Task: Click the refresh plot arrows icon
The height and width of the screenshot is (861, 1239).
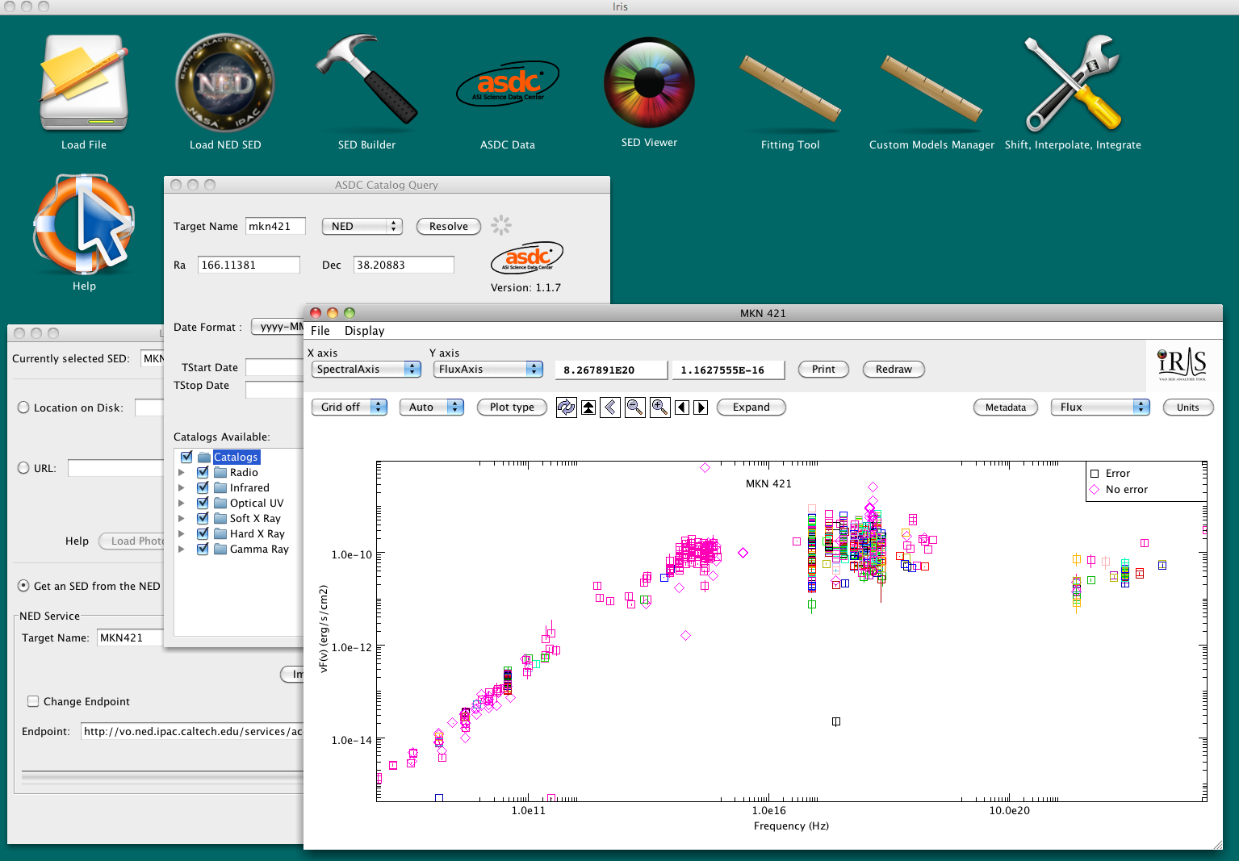Action: [567, 408]
